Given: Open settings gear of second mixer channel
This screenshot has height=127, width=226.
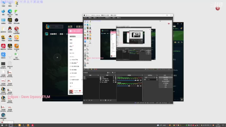Looking at the screenshot, I should point(141,86).
